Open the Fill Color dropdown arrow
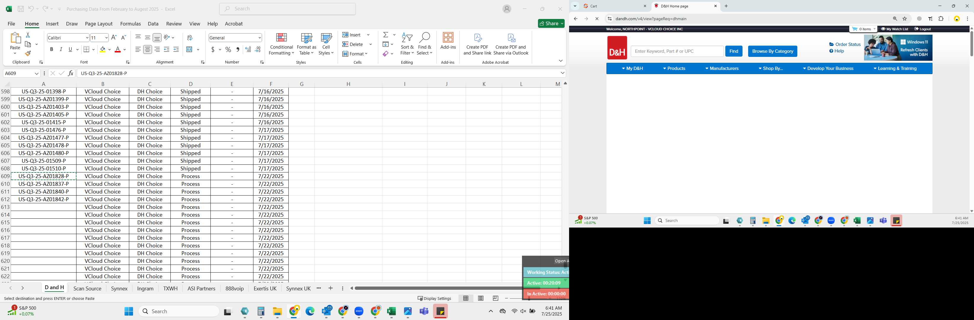This screenshot has width=974, height=320. pyautogui.click(x=109, y=49)
